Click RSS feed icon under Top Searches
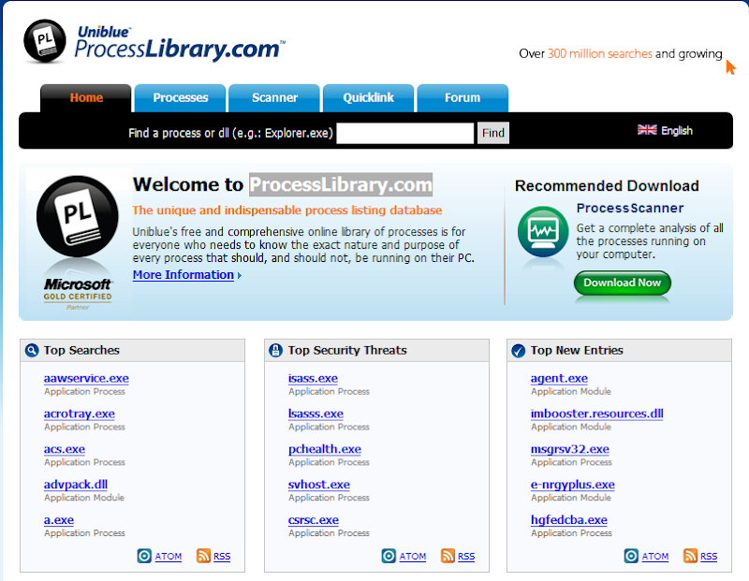 coord(203,556)
